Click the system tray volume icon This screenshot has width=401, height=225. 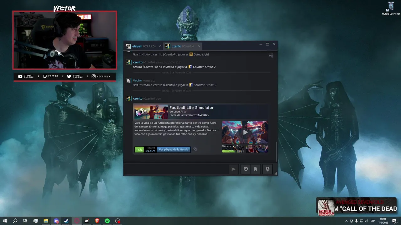tap(367, 221)
